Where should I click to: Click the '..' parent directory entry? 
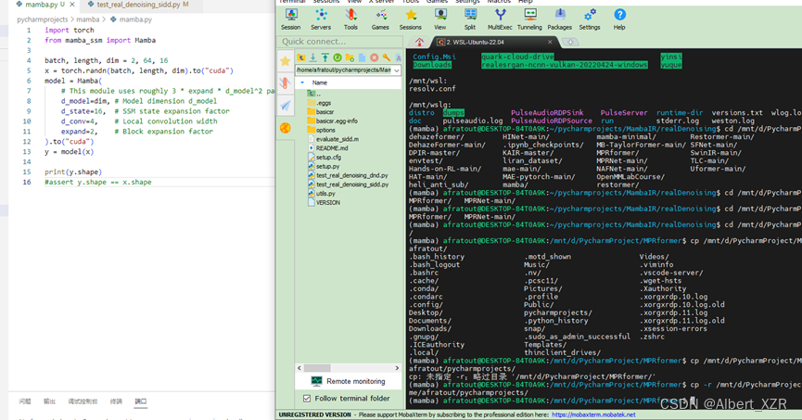point(314,94)
